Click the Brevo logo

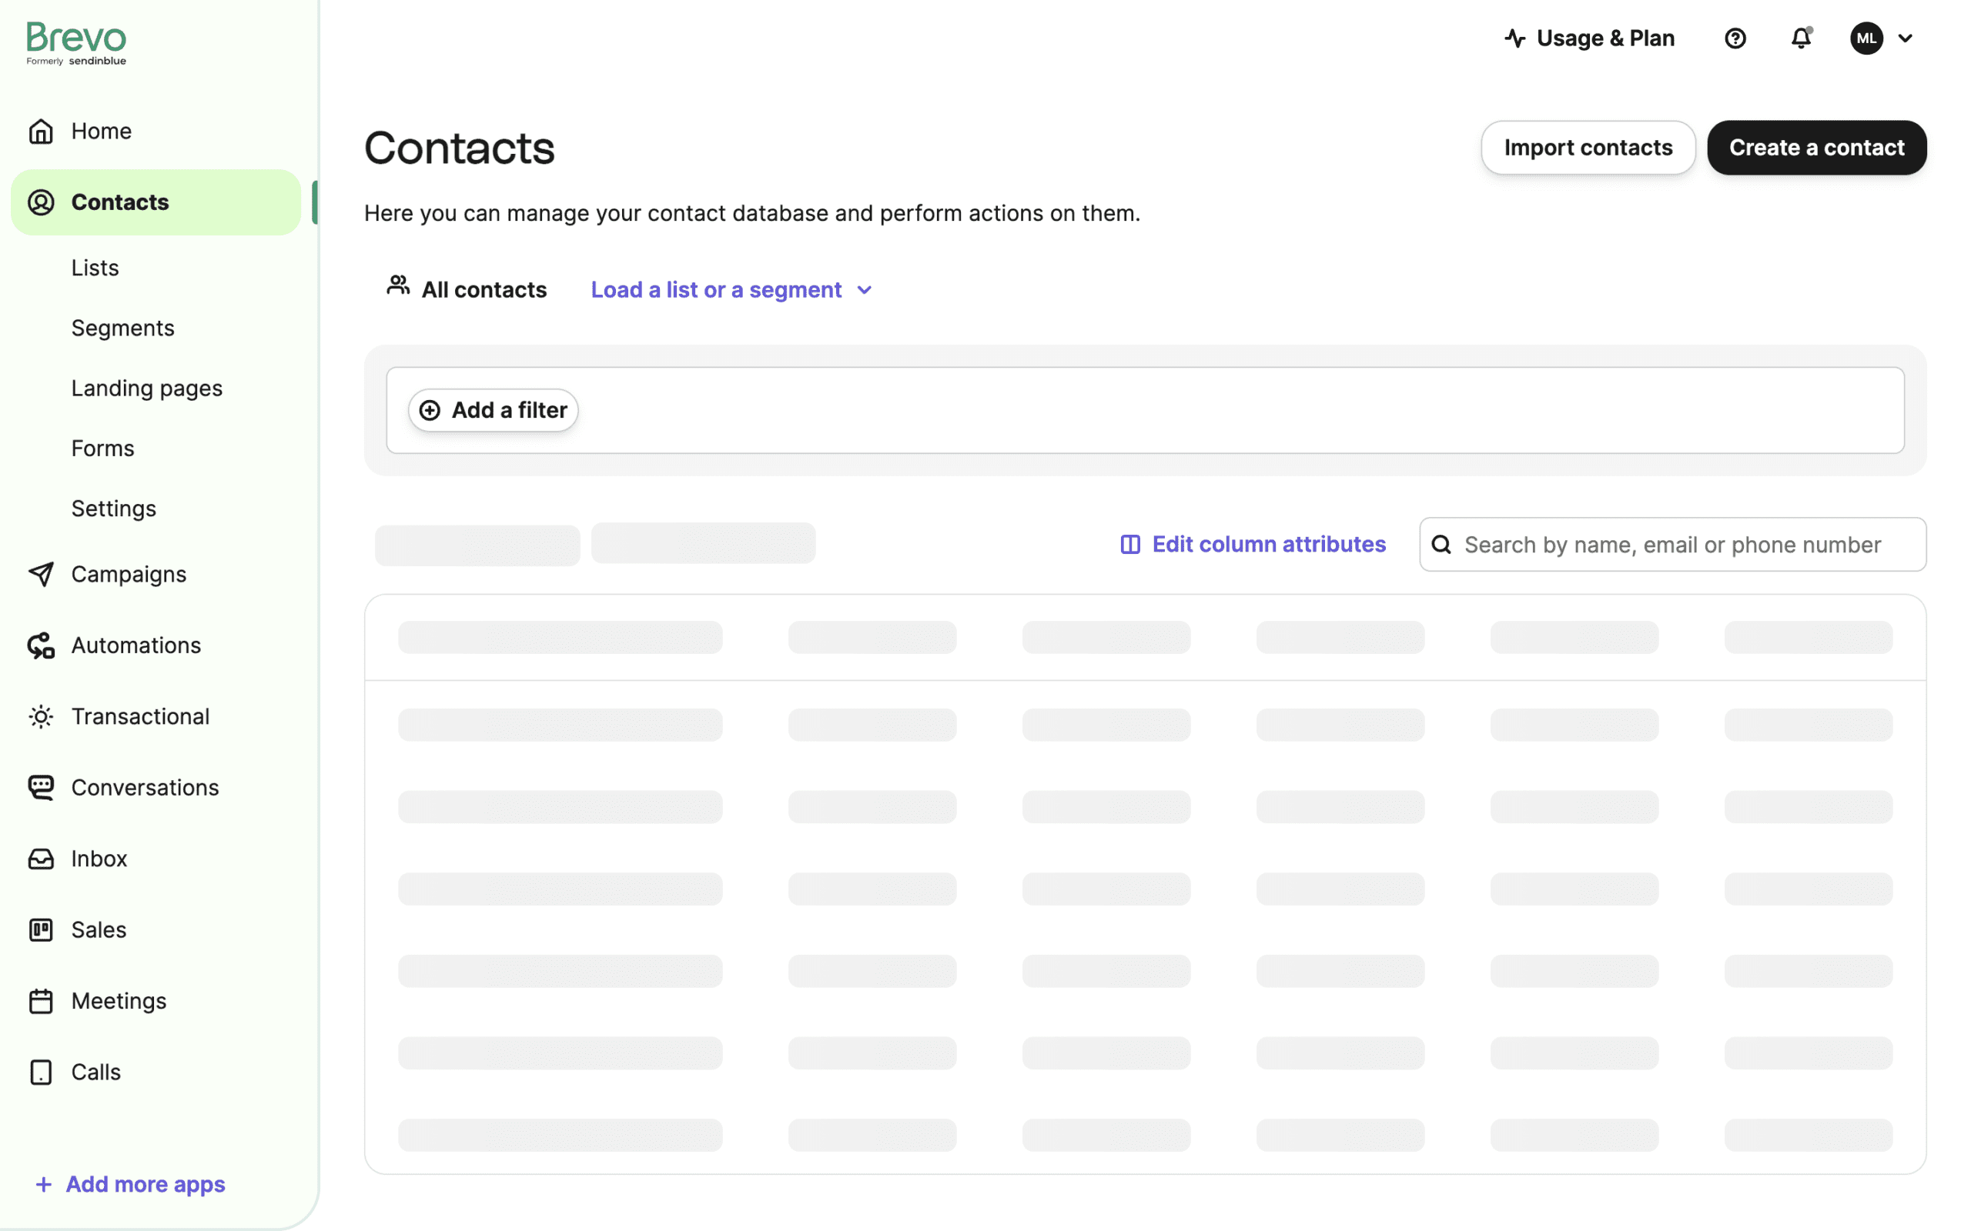76,44
